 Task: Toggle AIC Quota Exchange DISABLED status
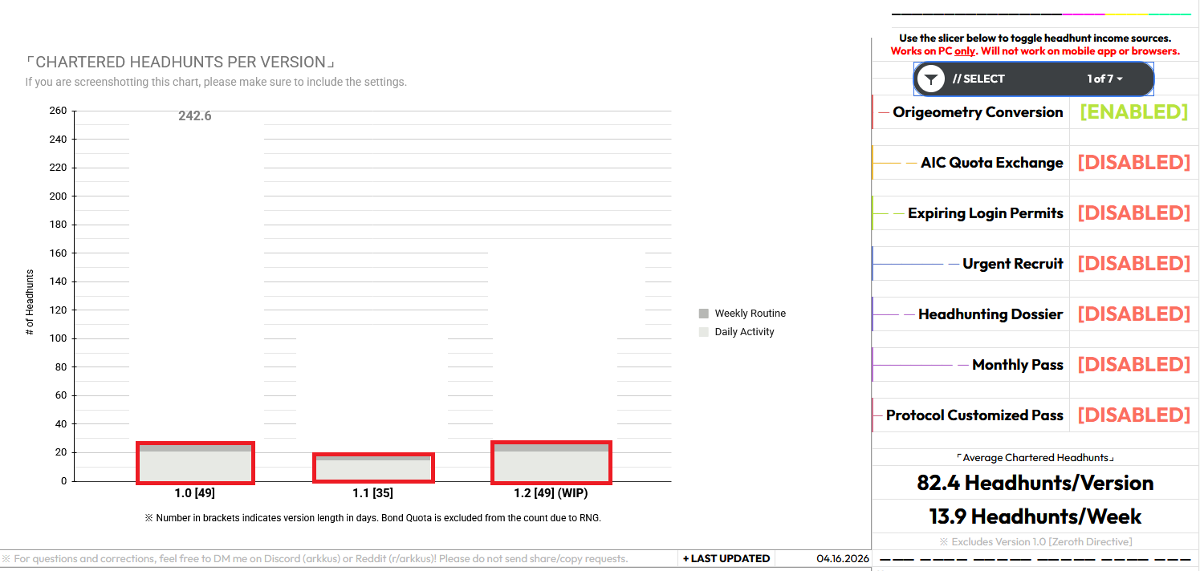click(x=1133, y=163)
